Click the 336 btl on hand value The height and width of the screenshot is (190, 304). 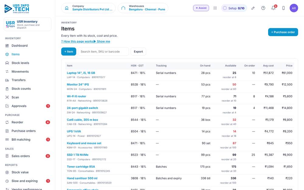tap(206, 178)
